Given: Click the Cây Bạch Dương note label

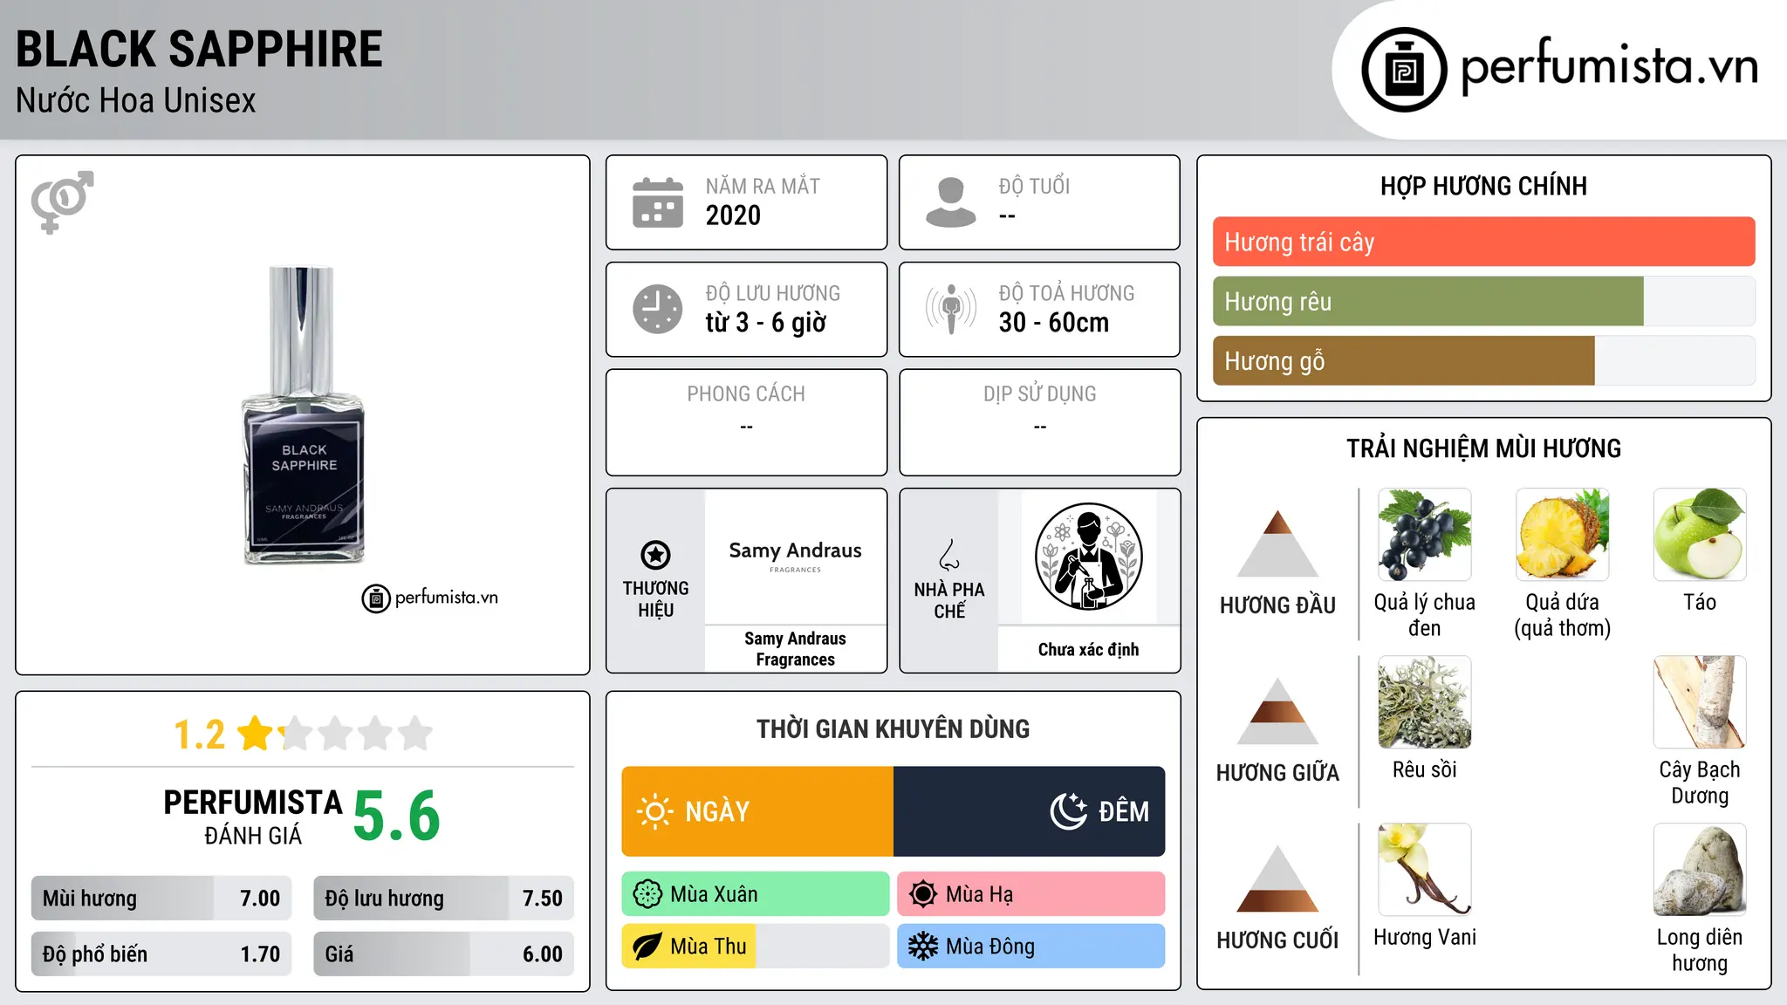Looking at the screenshot, I should pos(1700,783).
